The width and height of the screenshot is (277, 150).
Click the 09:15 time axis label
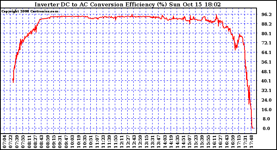click(54, 142)
